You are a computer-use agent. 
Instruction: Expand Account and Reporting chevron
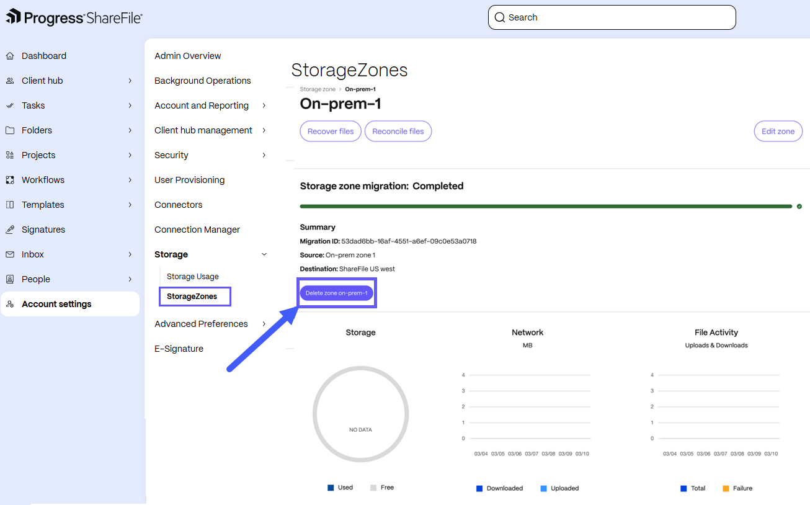click(264, 105)
